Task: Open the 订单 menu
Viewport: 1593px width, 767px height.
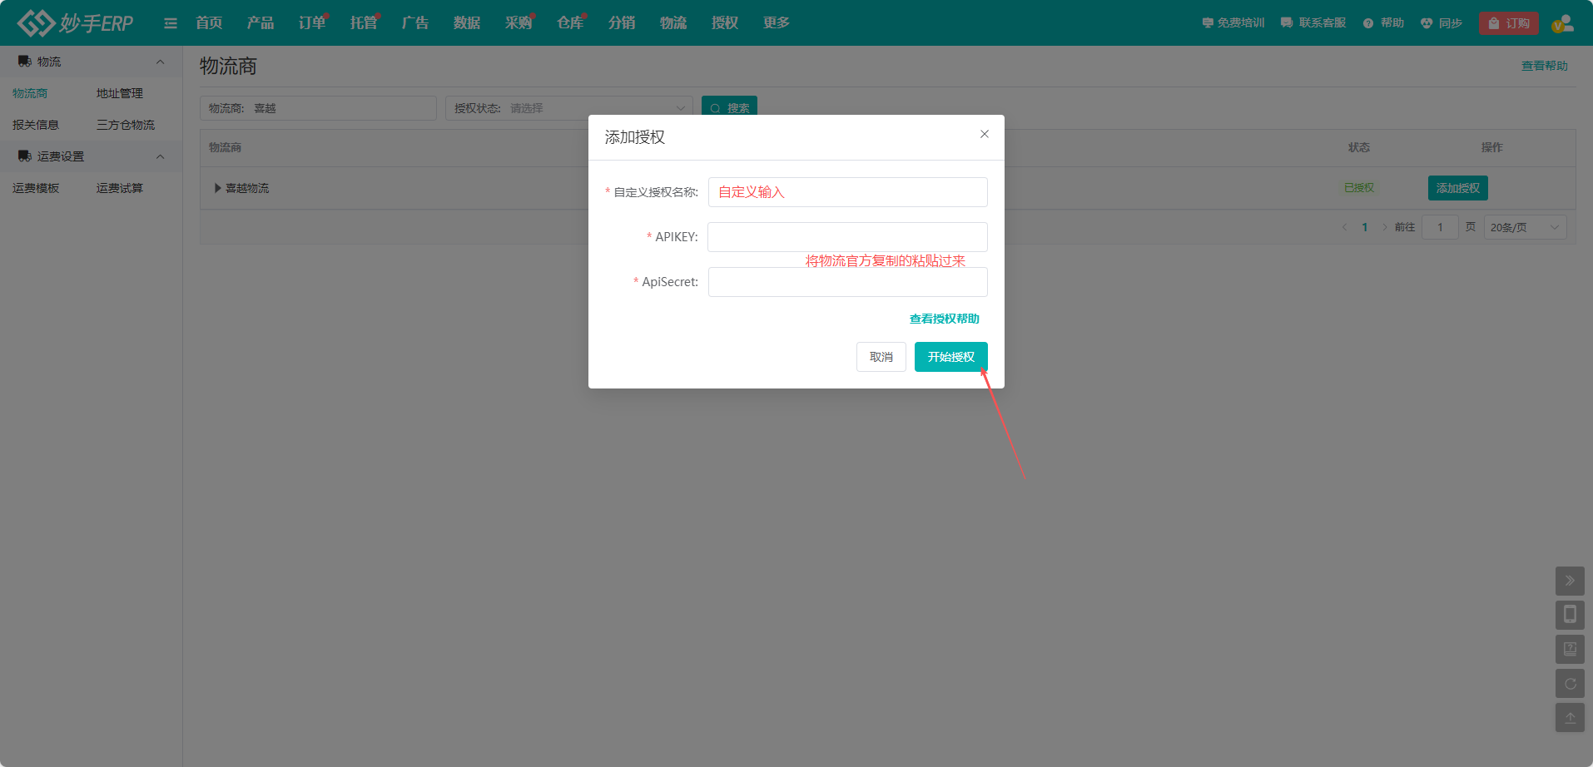Action: tap(312, 22)
